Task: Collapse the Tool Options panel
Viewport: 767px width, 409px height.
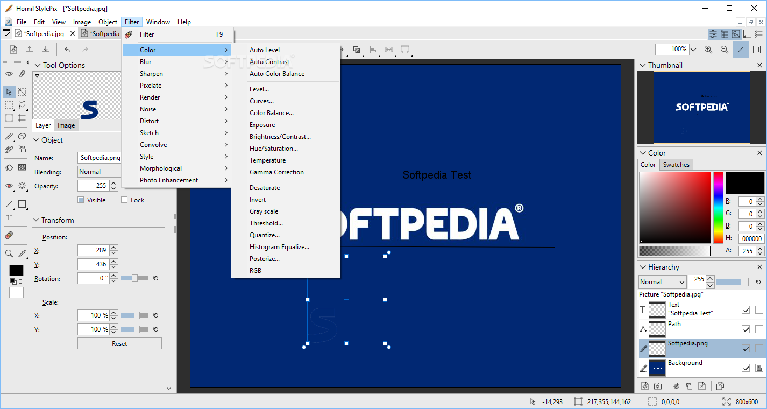Action: pyautogui.click(x=37, y=65)
